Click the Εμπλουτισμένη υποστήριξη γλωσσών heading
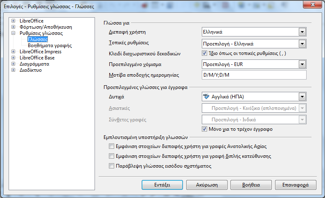Image resolution: width=325 pixels, height=198 pixels. [146, 137]
